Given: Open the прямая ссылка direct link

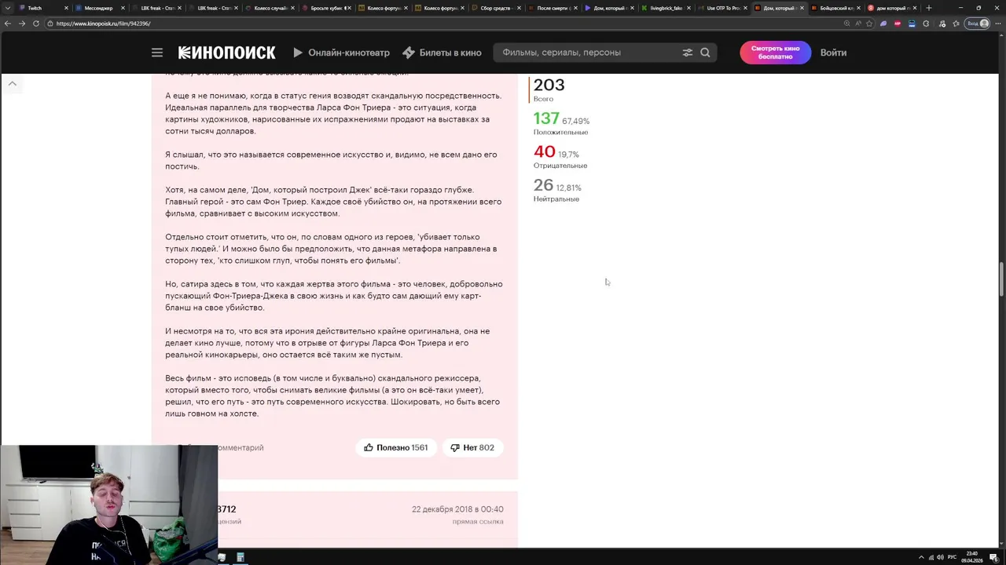Looking at the screenshot, I should [x=478, y=521].
